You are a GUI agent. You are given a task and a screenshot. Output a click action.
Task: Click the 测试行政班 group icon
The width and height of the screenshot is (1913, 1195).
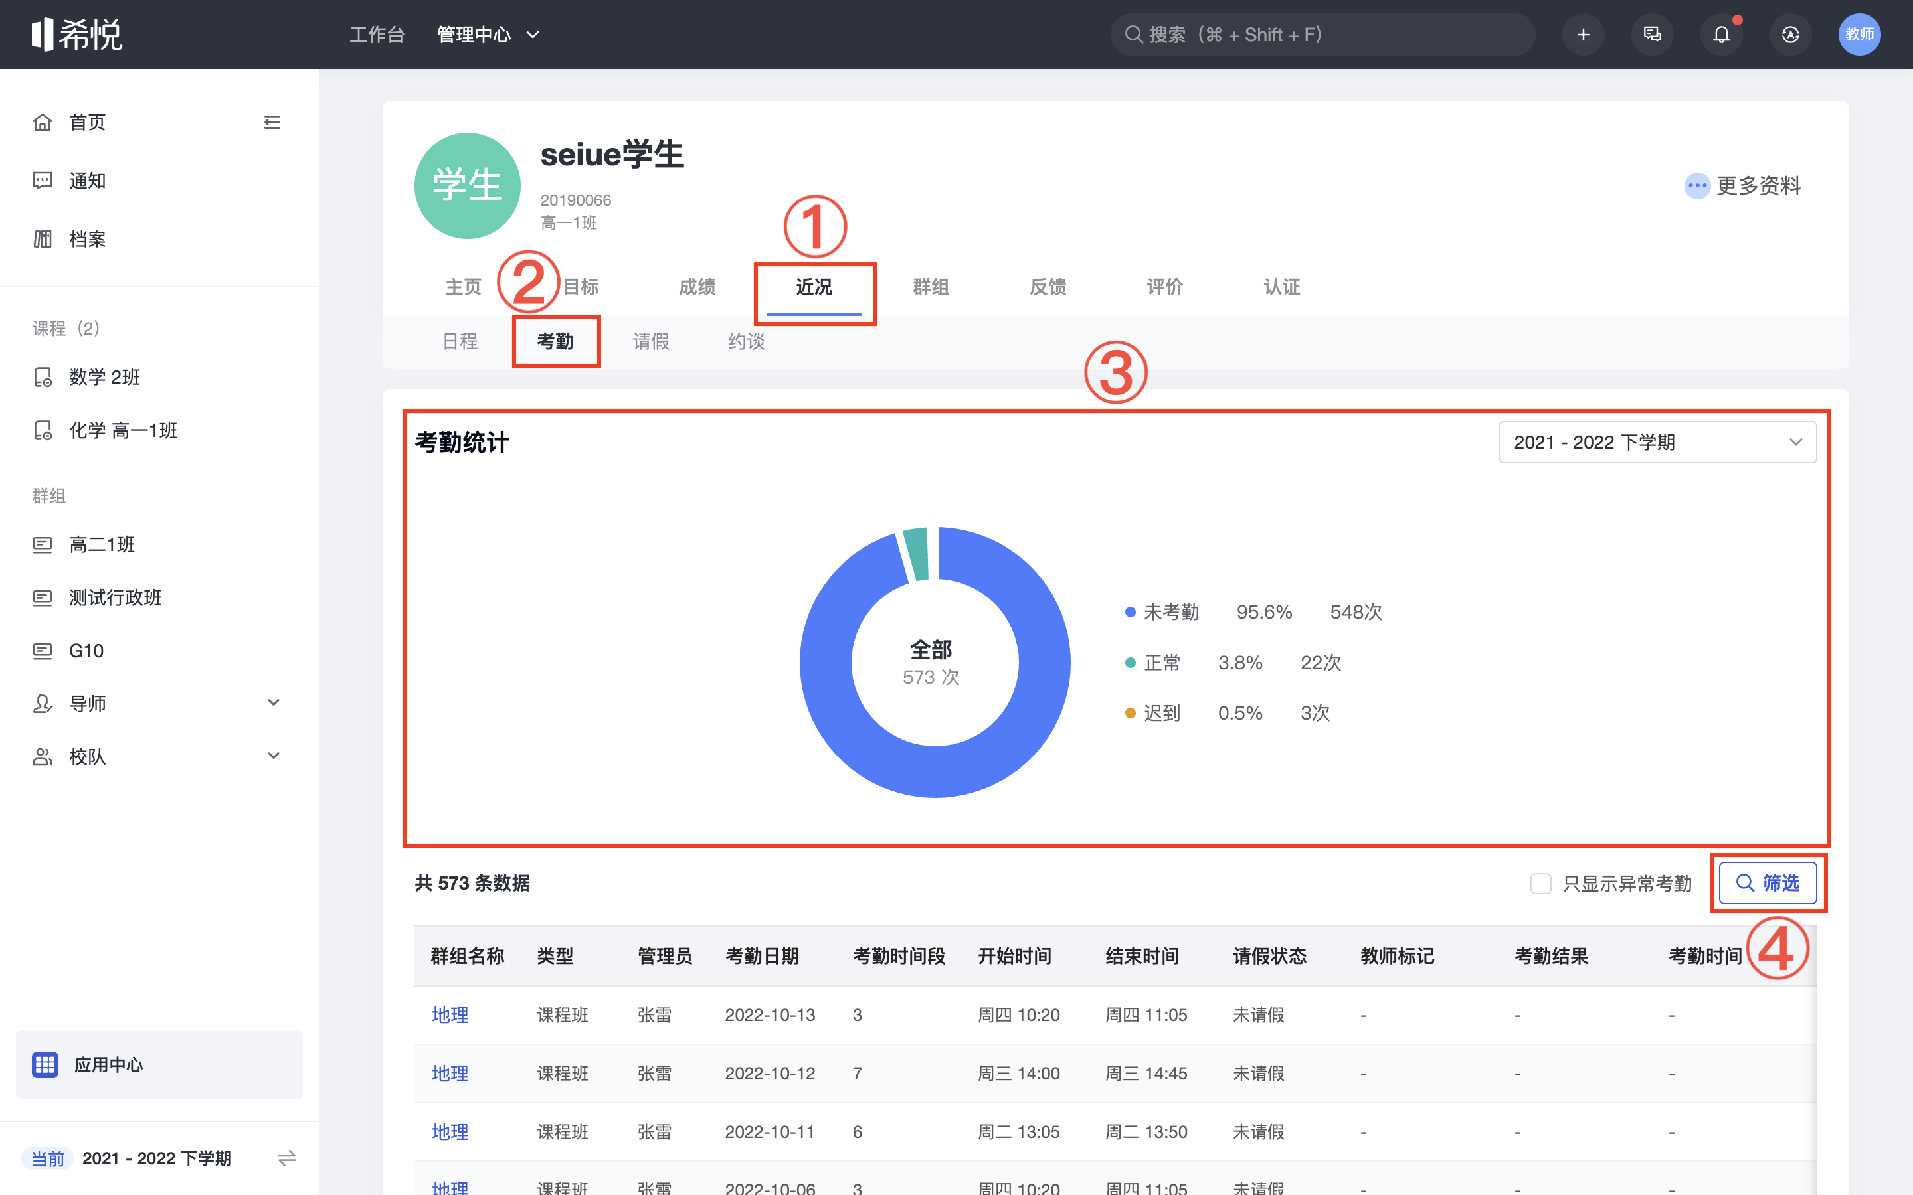pos(43,597)
